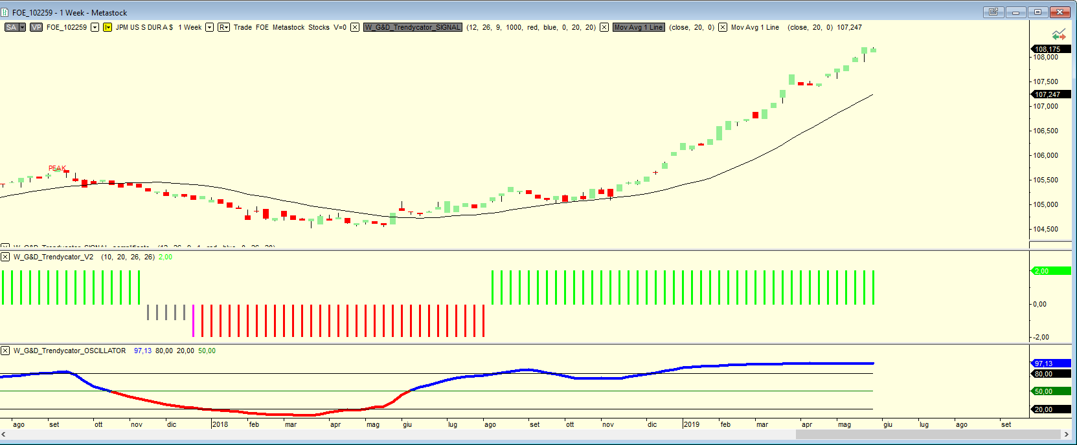Click the pop-out window icon in title bar
Image resolution: width=1077 pixels, height=445 pixels.
[993, 12]
